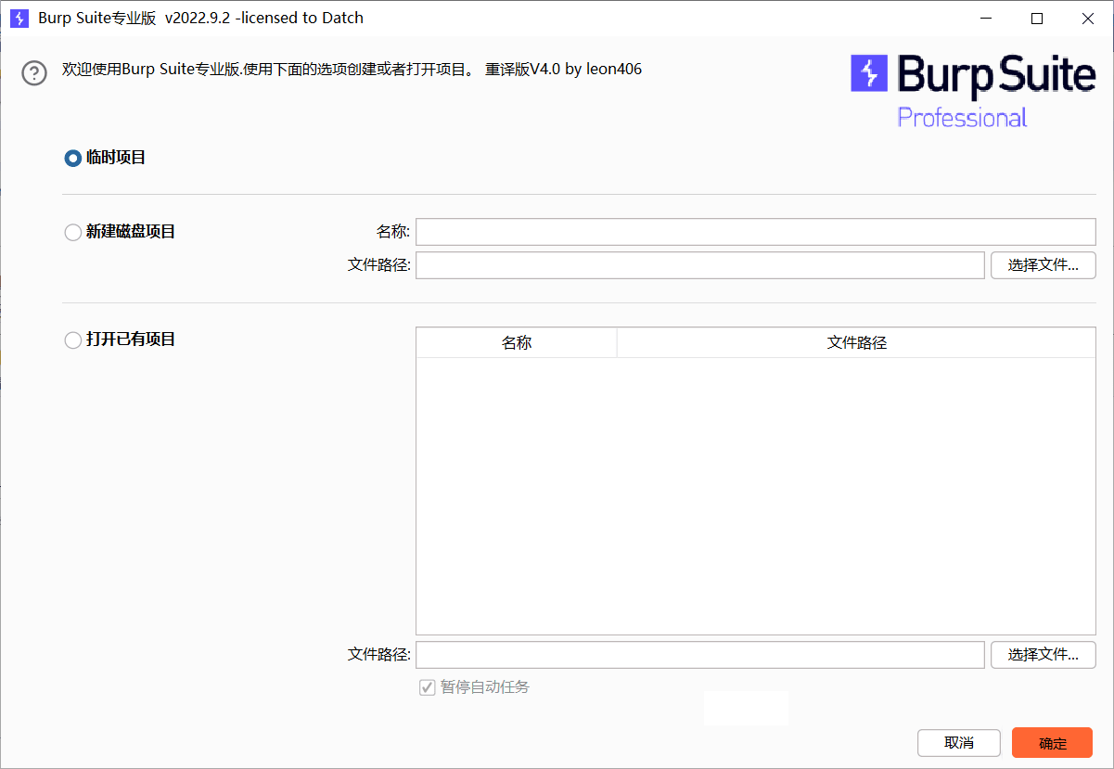This screenshot has height=769, width=1114.
Task: Toggle the 暂停自动任务 checkbox
Action: (x=428, y=687)
